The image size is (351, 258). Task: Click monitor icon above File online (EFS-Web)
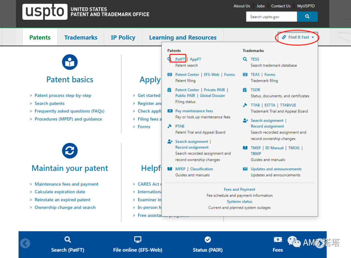click(138, 240)
